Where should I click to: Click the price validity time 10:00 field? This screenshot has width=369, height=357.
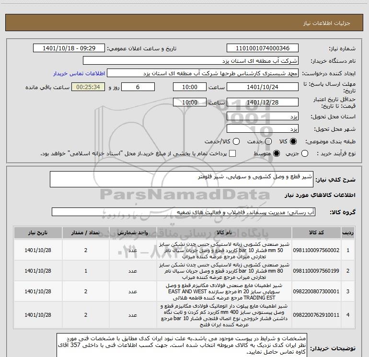click(190, 102)
